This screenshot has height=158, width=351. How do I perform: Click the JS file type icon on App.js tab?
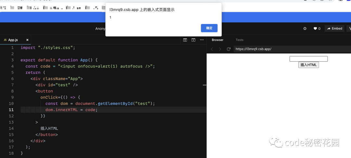(x=5, y=40)
